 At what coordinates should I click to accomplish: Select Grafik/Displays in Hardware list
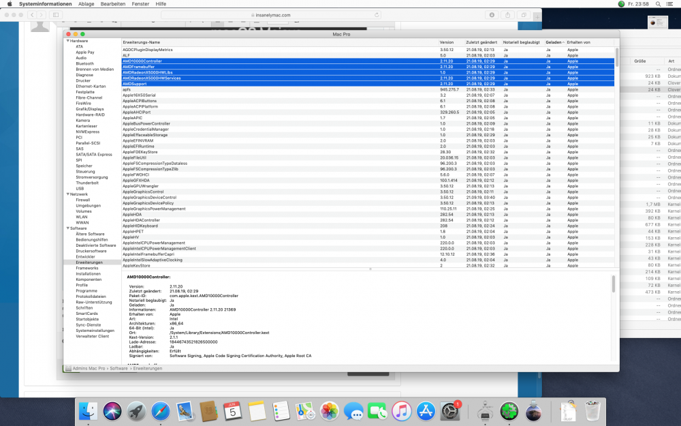[90, 109]
